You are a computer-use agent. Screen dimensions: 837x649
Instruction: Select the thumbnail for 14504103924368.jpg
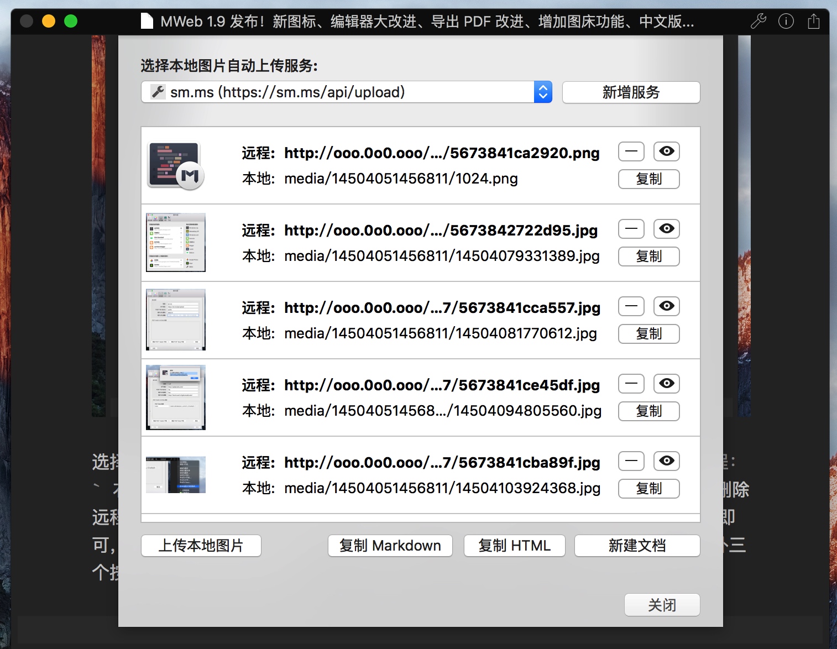176,475
